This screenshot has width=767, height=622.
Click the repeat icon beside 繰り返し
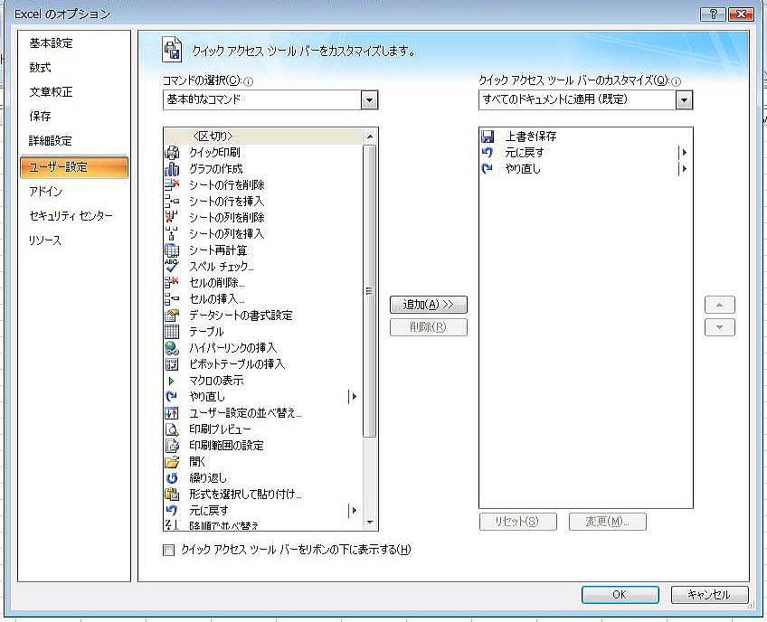[172, 477]
